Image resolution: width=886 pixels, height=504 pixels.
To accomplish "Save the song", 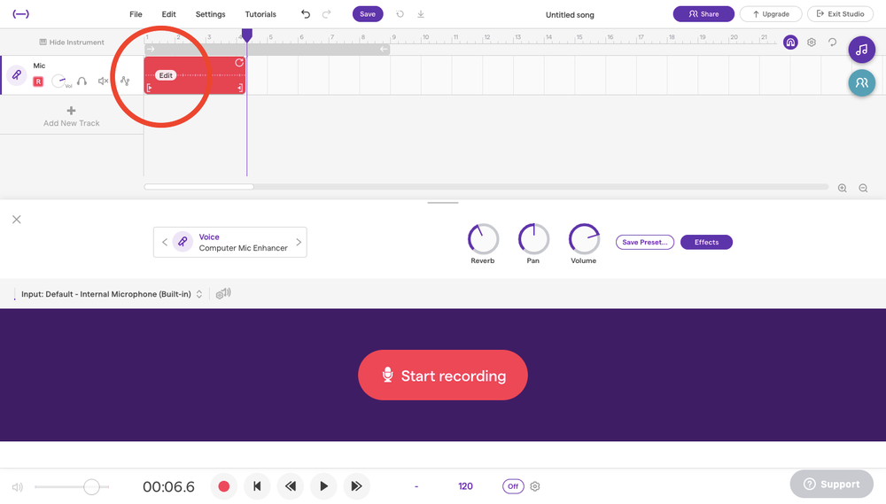I will [368, 14].
